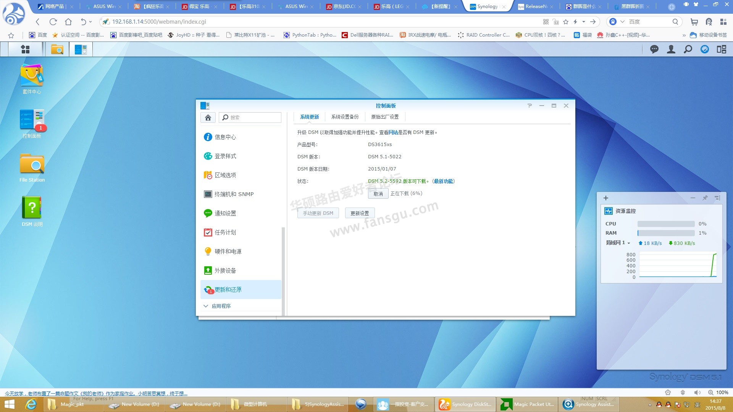Open Notification settings in the sidebar
Viewport: 733px width, 412px height.
pos(241,213)
